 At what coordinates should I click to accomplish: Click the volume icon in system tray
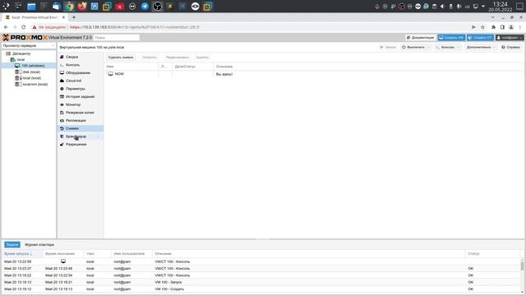(x=442, y=7)
